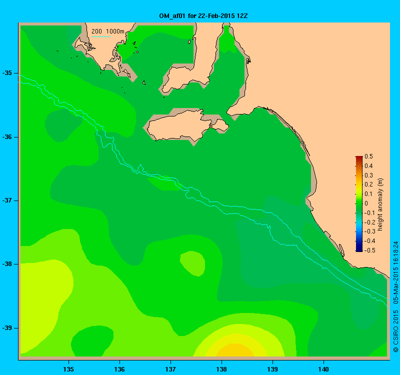Click the colorbar value '-0.2'
The width and height of the screenshot is (400, 375).
tap(369, 222)
